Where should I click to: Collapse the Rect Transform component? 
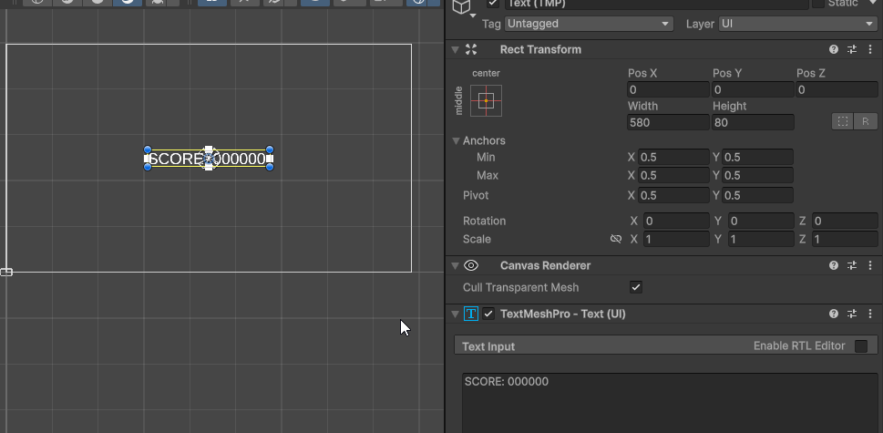(455, 49)
